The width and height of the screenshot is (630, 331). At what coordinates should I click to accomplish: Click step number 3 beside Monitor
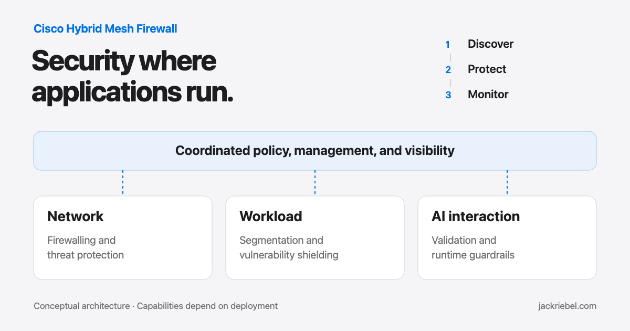[x=448, y=95]
